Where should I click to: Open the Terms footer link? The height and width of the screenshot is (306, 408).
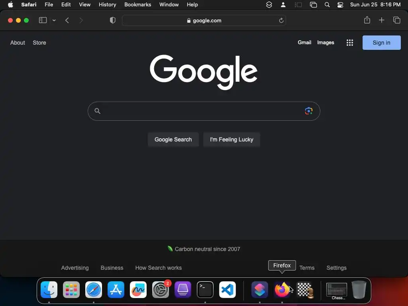click(307, 268)
